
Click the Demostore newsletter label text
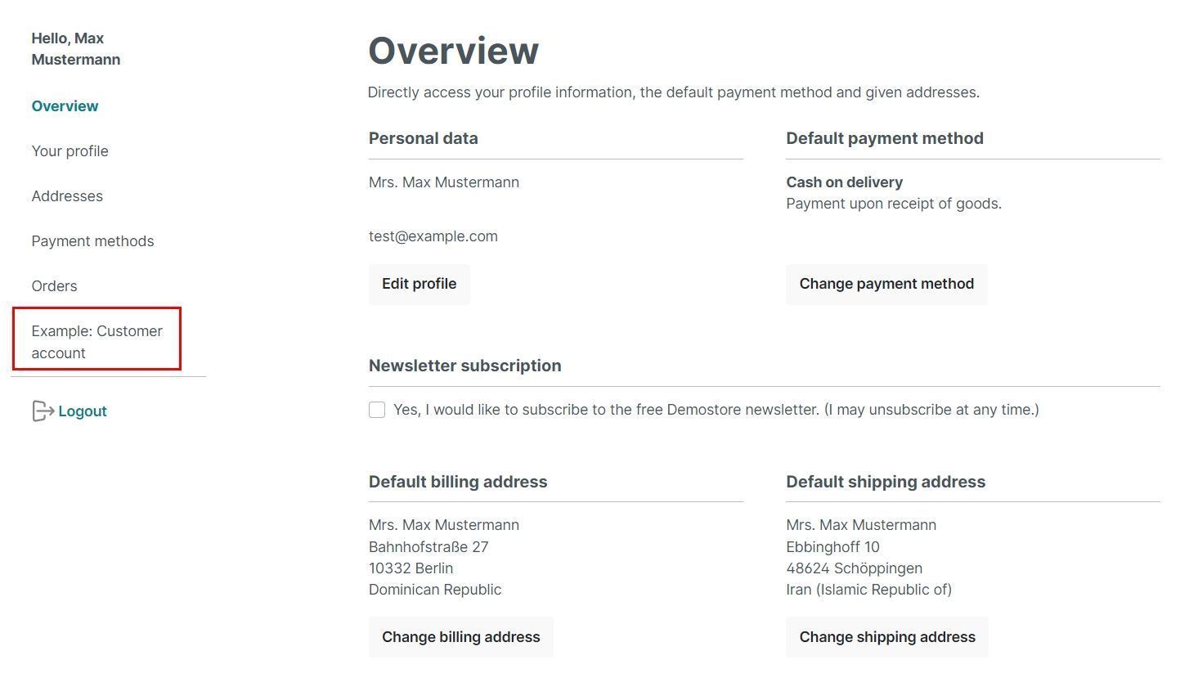click(x=716, y=410)
